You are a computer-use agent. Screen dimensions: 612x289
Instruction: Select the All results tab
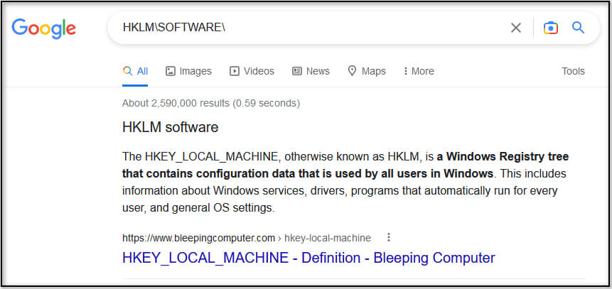[x=135, y=72]
